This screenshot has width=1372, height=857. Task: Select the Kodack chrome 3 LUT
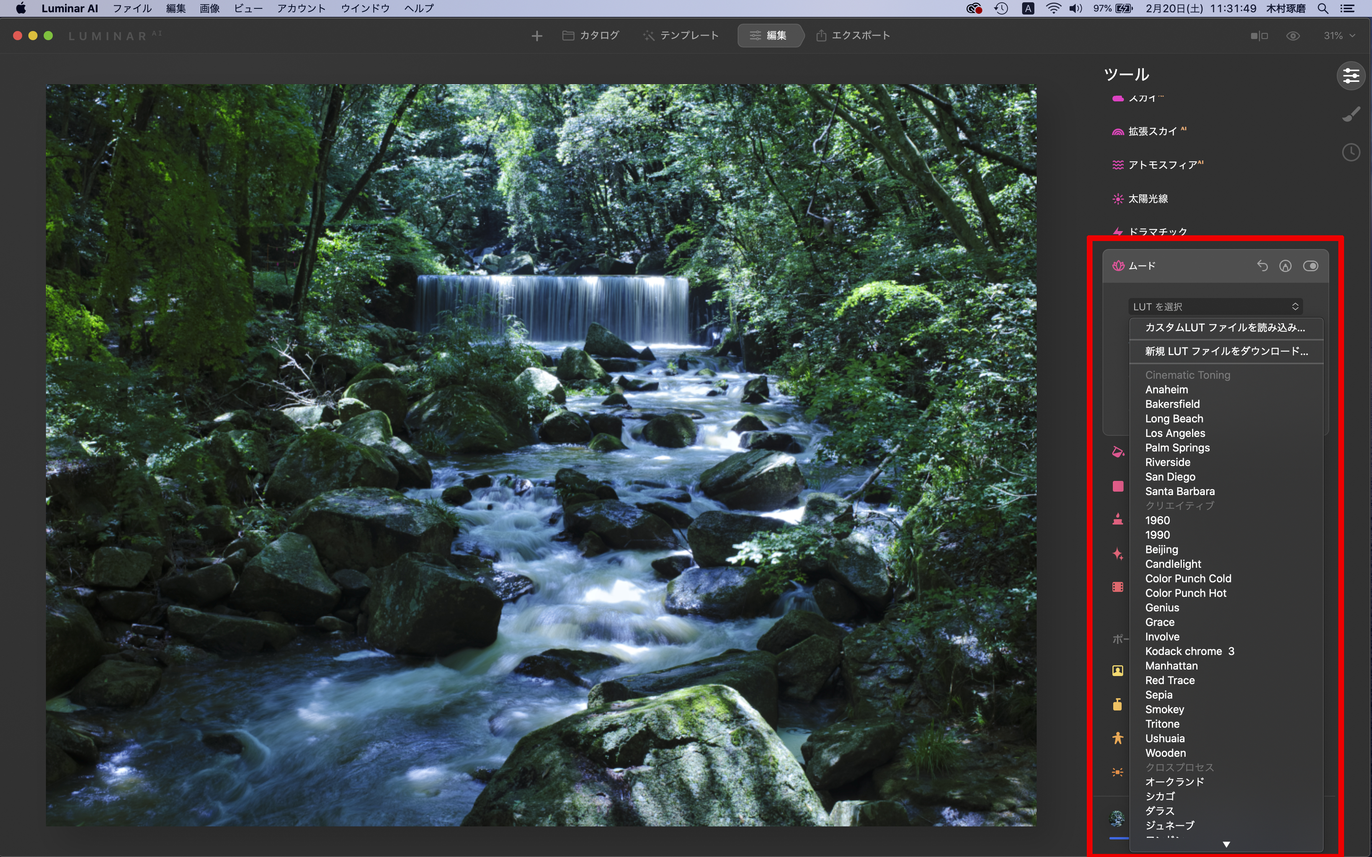[1189, 651]
